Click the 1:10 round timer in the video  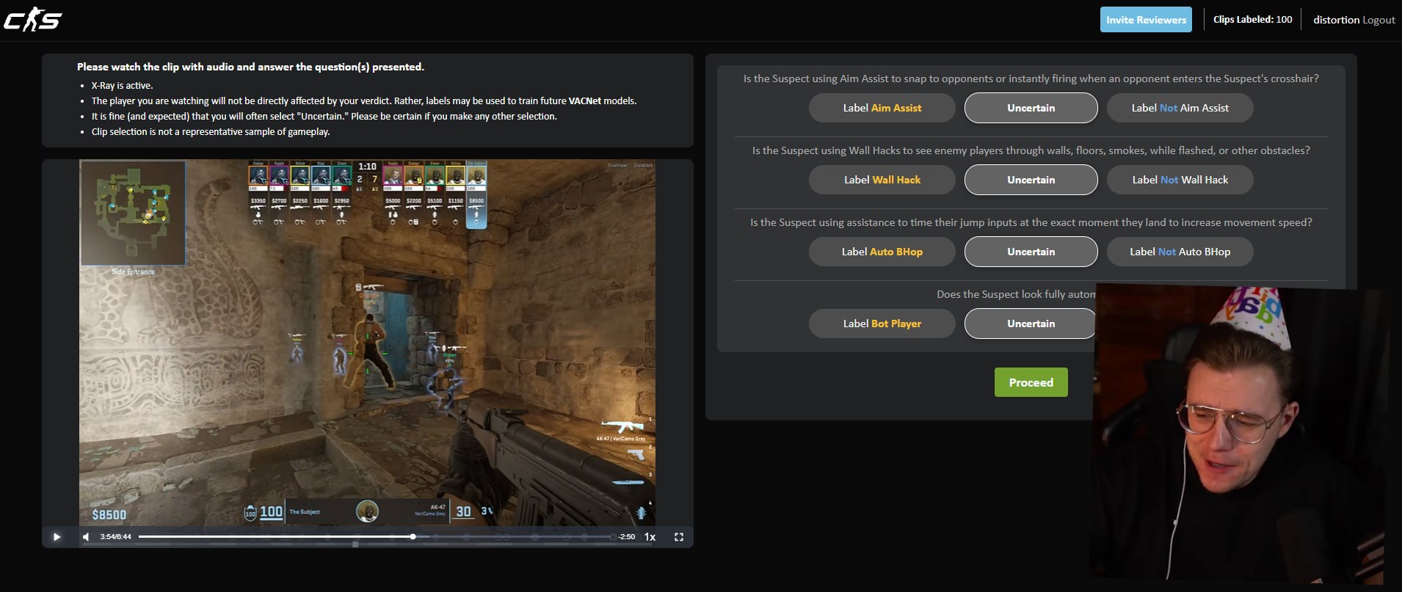(367, 167)
